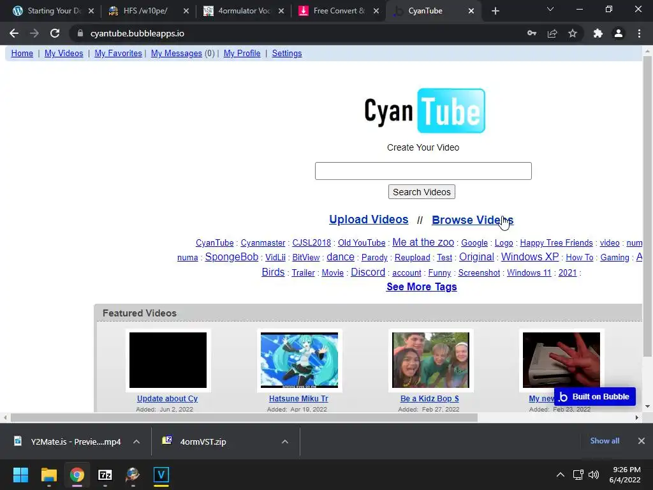Open the Upload Videos link
Screen dimensions: 653x490
point(369,219)
